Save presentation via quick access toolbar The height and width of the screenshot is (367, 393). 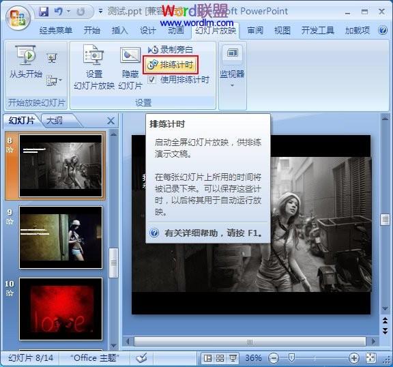pos(44,12)
